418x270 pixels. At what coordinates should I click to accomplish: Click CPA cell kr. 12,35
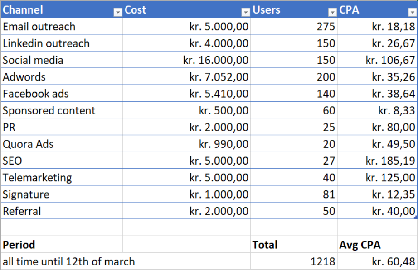point(377,194)
